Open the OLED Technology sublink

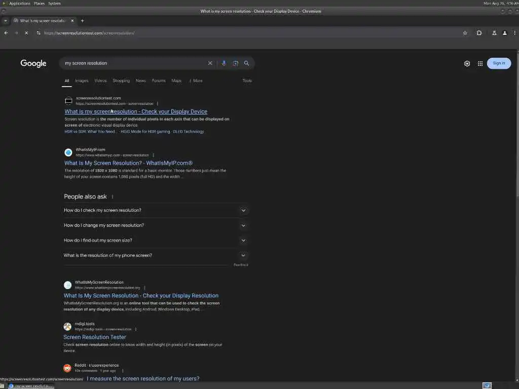click(189, 132)
